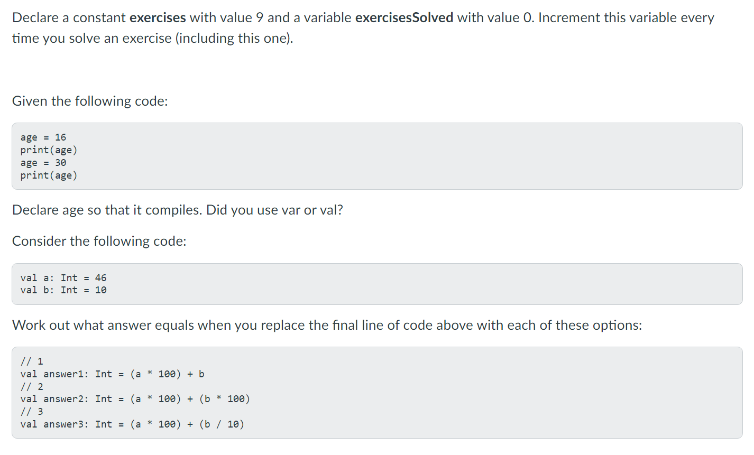Click the val answer1 code line
Image resolution: width=754 pixels, height=455 pixels.
[x=113, y=374]
